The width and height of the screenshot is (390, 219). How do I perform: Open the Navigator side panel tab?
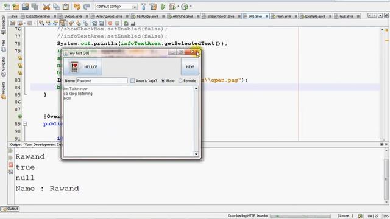[3, 66]
